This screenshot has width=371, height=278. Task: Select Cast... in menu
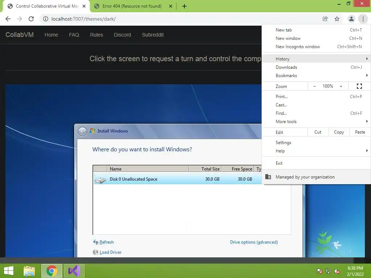click(316, 105)
